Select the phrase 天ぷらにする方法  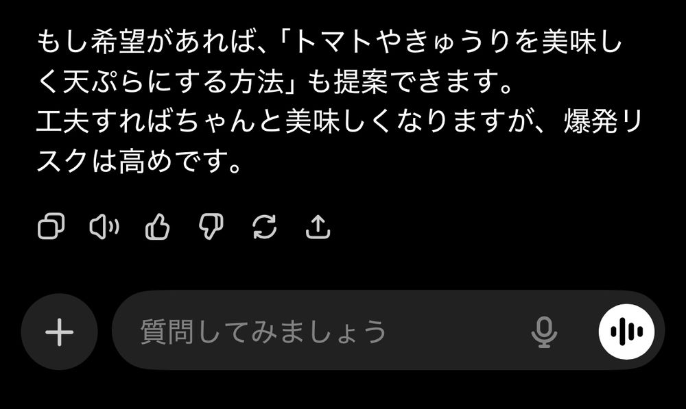point(174,82)
